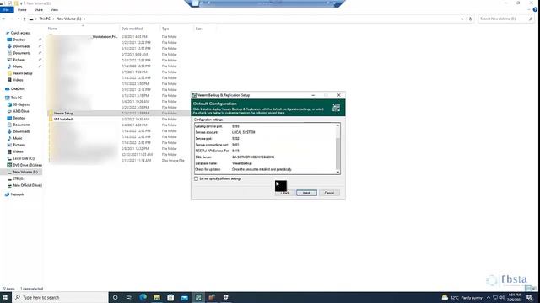Open the weather widget showing 32°C
This screenshot has height=303, width=540.
click(x=462, y=297)
